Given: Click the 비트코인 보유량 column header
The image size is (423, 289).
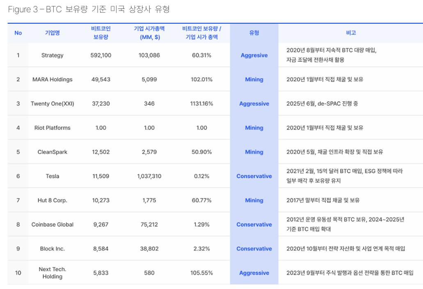Looking at the screenshot, I should 101,33.
